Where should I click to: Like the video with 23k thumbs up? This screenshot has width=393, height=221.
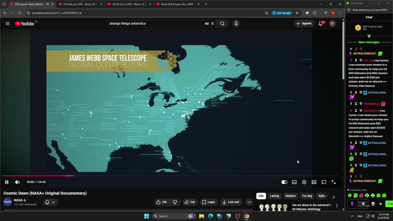(161, 202)
